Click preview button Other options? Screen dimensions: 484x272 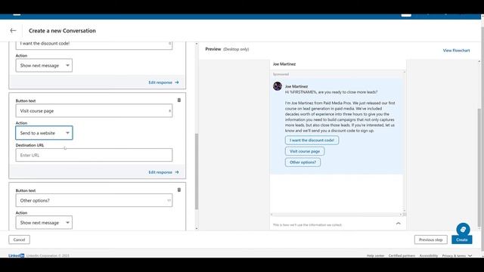(302, 162)
